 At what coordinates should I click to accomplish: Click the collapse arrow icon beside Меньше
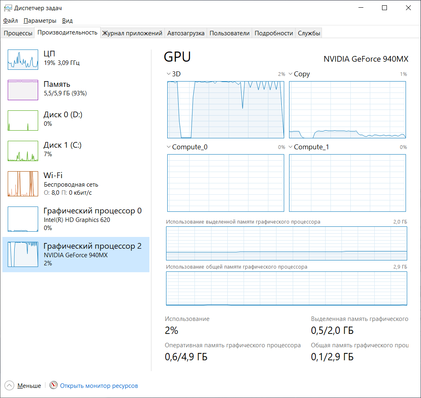pyautogui.click(x=9, y=385)
